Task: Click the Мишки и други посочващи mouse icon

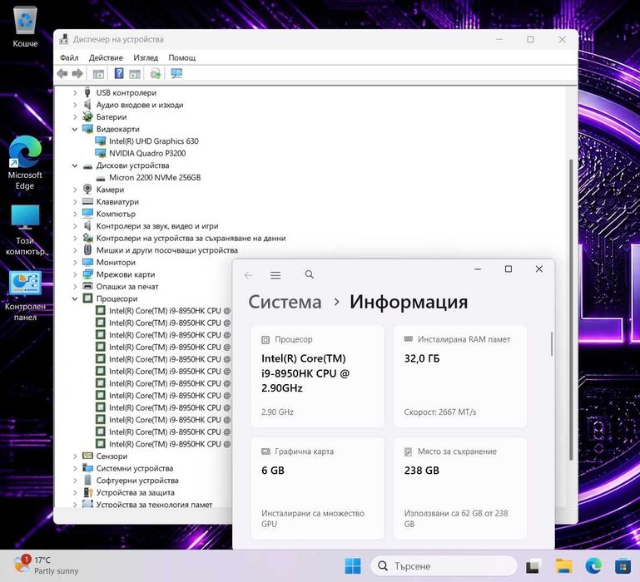Action: (87, 249)
